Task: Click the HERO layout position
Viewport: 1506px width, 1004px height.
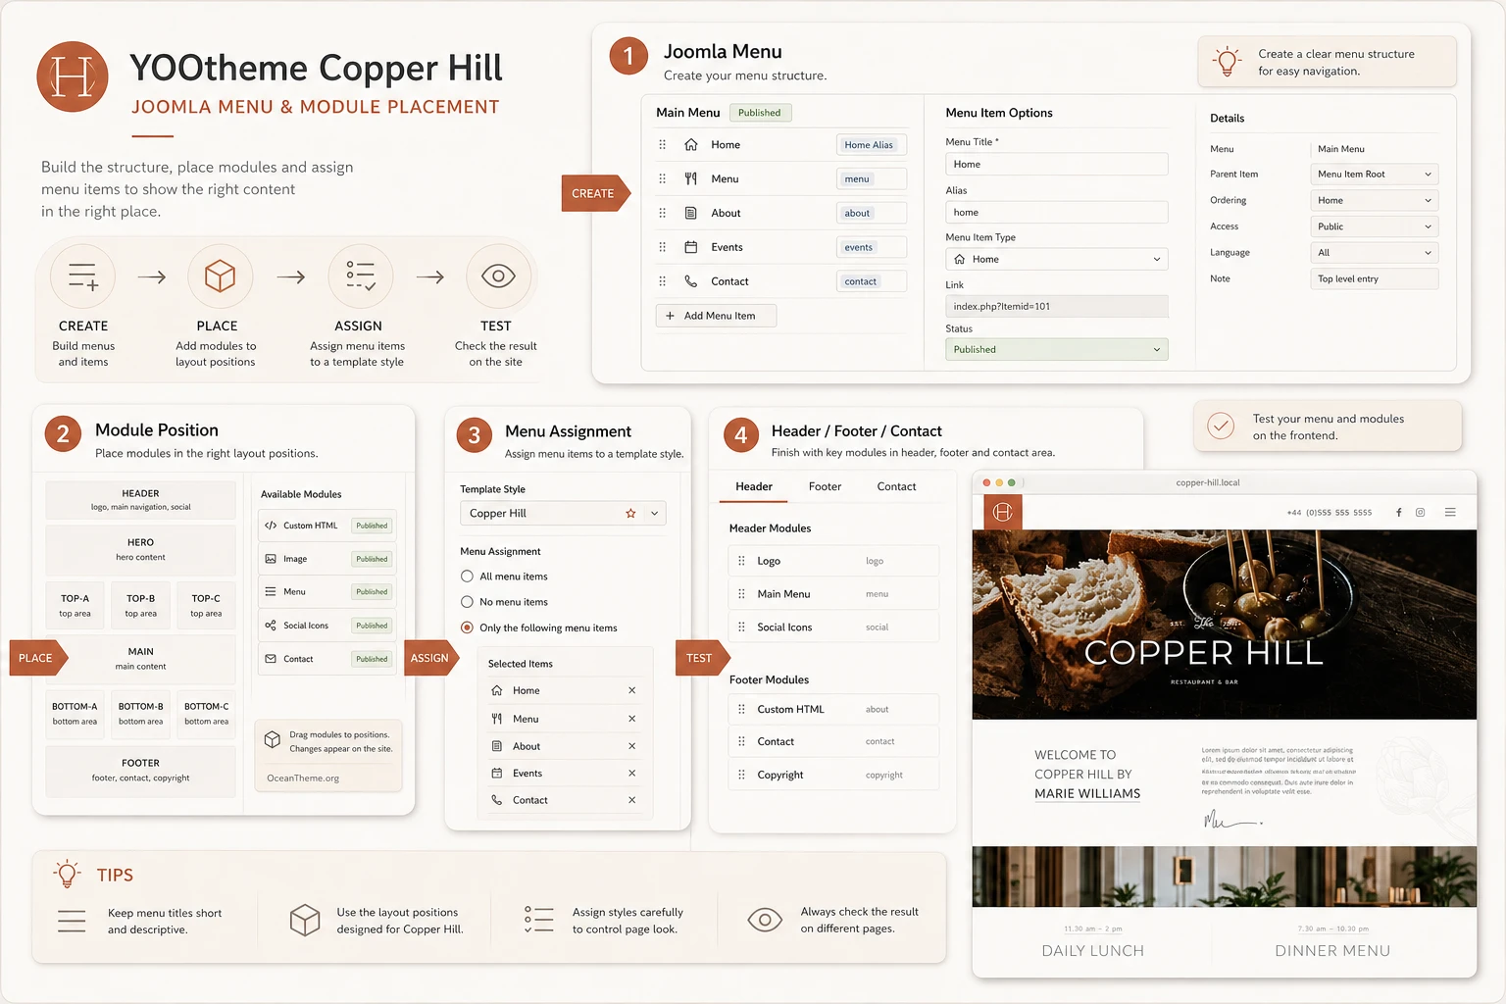Action: (140, 550)
